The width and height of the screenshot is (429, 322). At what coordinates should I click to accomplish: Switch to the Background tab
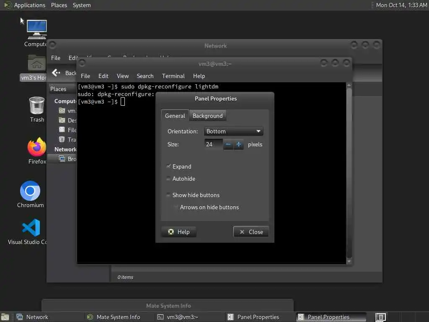tap(208, 116)
